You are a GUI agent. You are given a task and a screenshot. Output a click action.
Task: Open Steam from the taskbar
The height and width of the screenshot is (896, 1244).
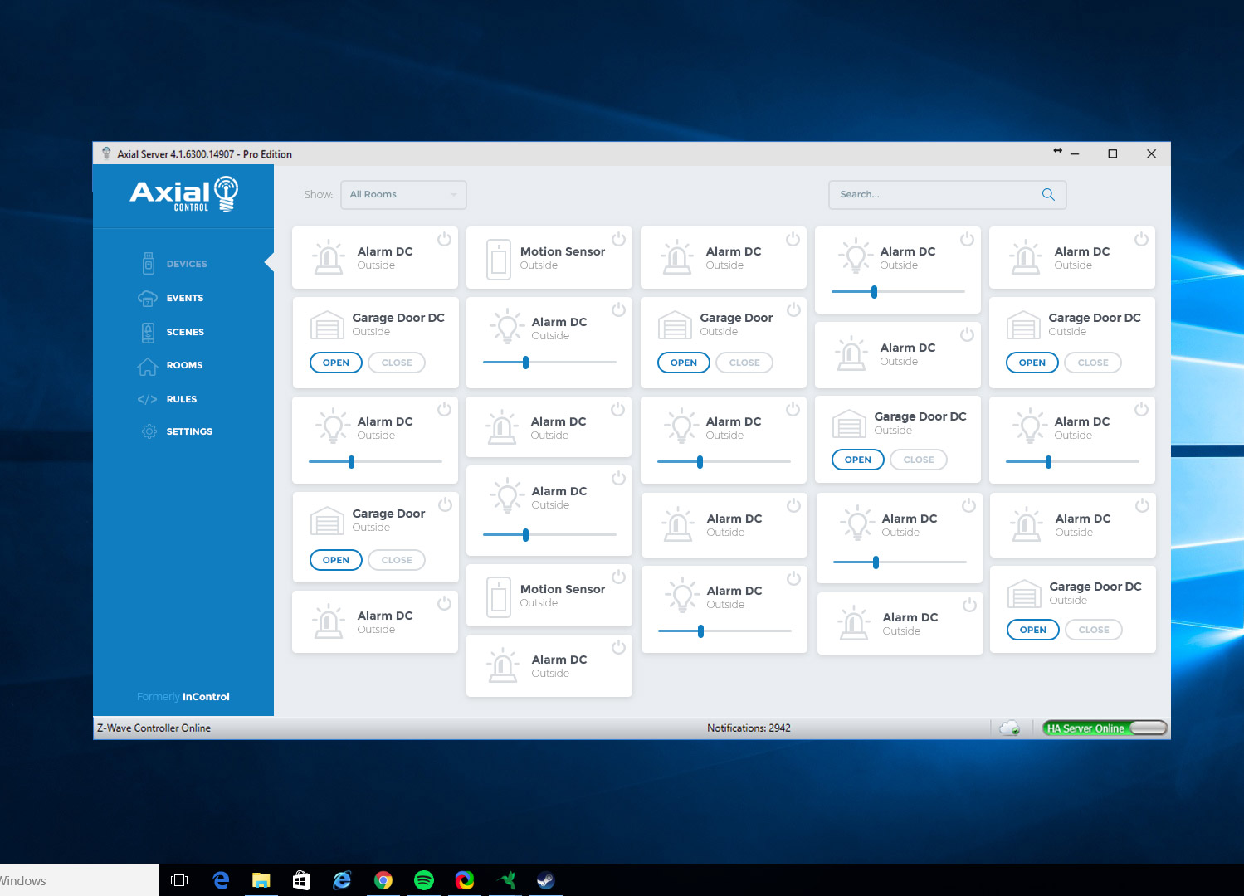coord(545,880)
